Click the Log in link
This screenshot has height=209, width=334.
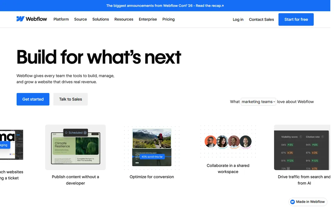click(238, 19)
